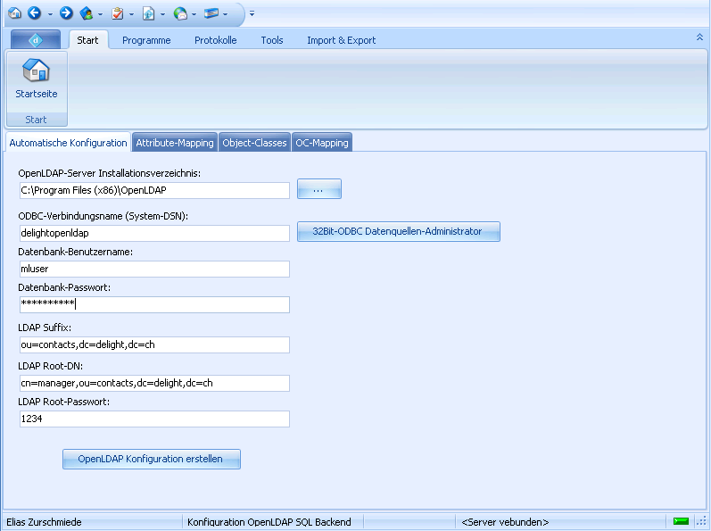Viewport: 711px width, 531px height.
Task: Go forward with the blue right arrow
Action: point(66,13)
